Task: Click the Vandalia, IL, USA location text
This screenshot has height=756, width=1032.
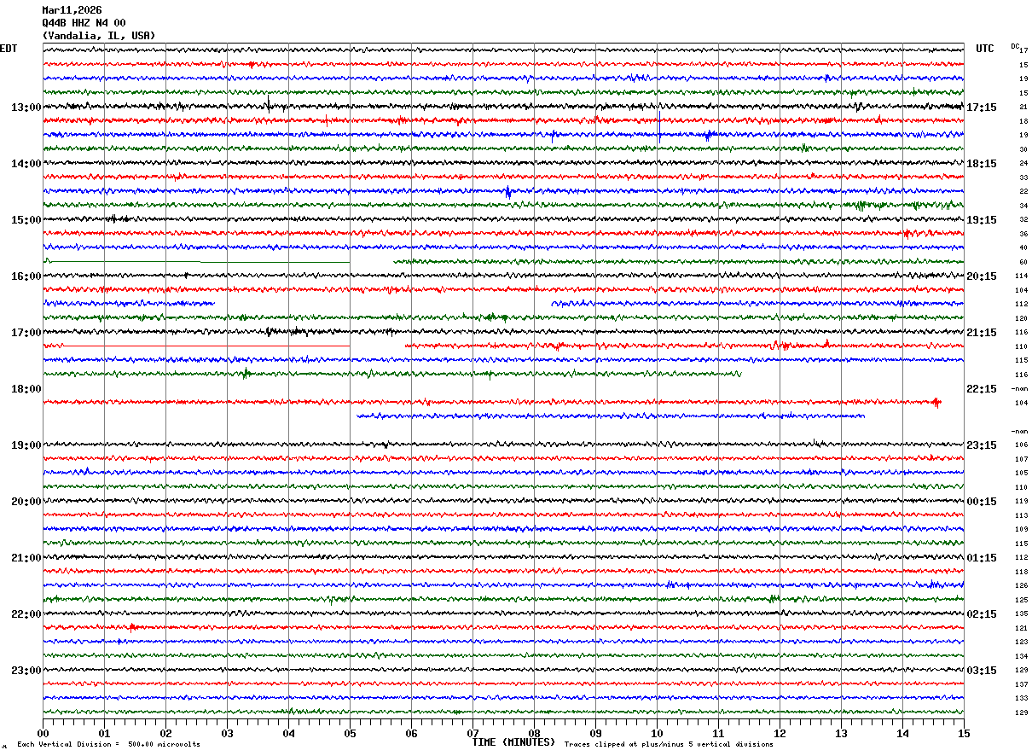Action: pyautogui.click(x=99, y=36)
